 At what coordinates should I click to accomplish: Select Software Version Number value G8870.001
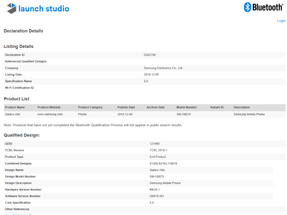pos(157,196)
